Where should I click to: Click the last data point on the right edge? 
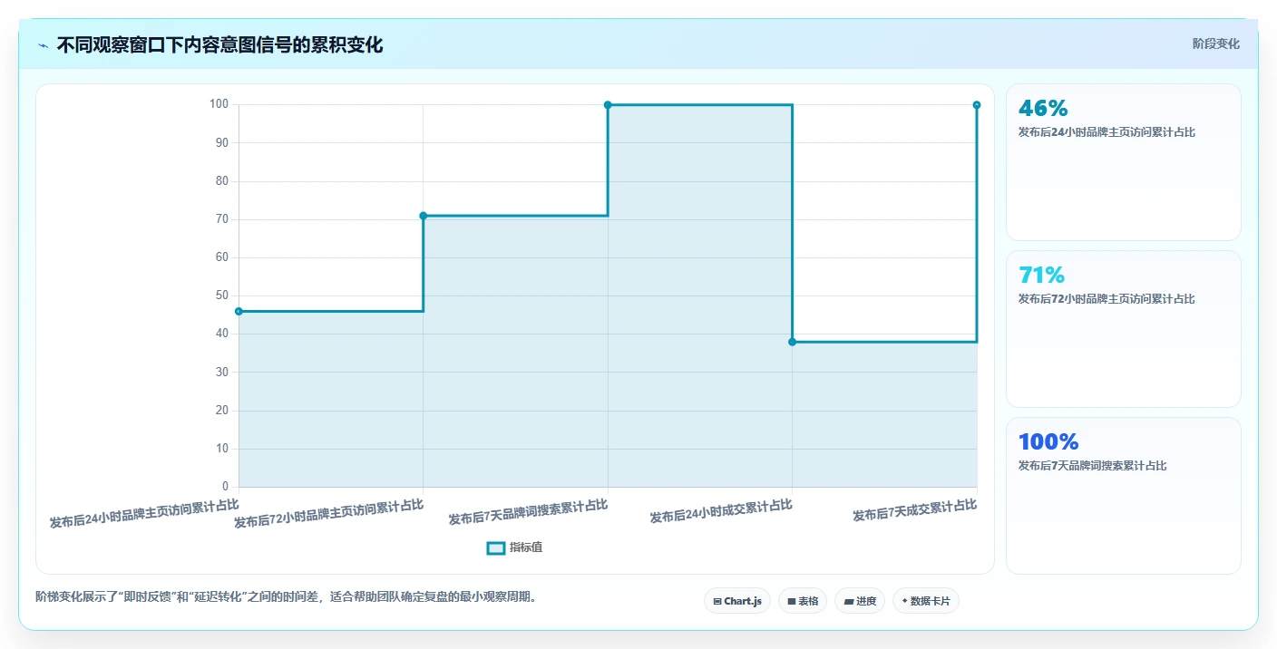[977, 105]
